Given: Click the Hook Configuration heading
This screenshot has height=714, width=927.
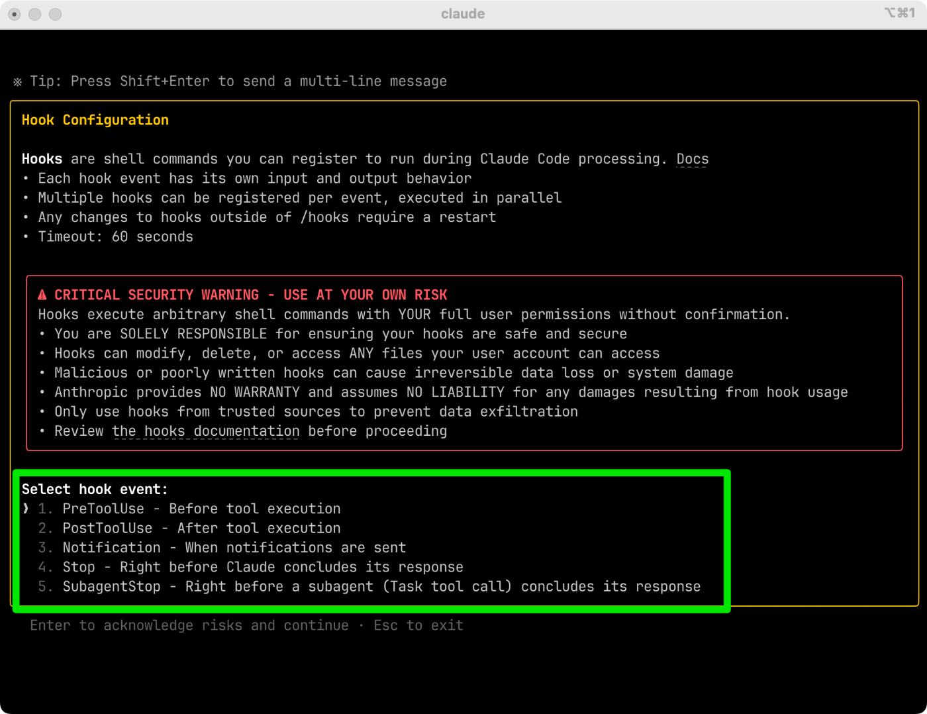Looking at the screenshot, I should click(95, 120).
